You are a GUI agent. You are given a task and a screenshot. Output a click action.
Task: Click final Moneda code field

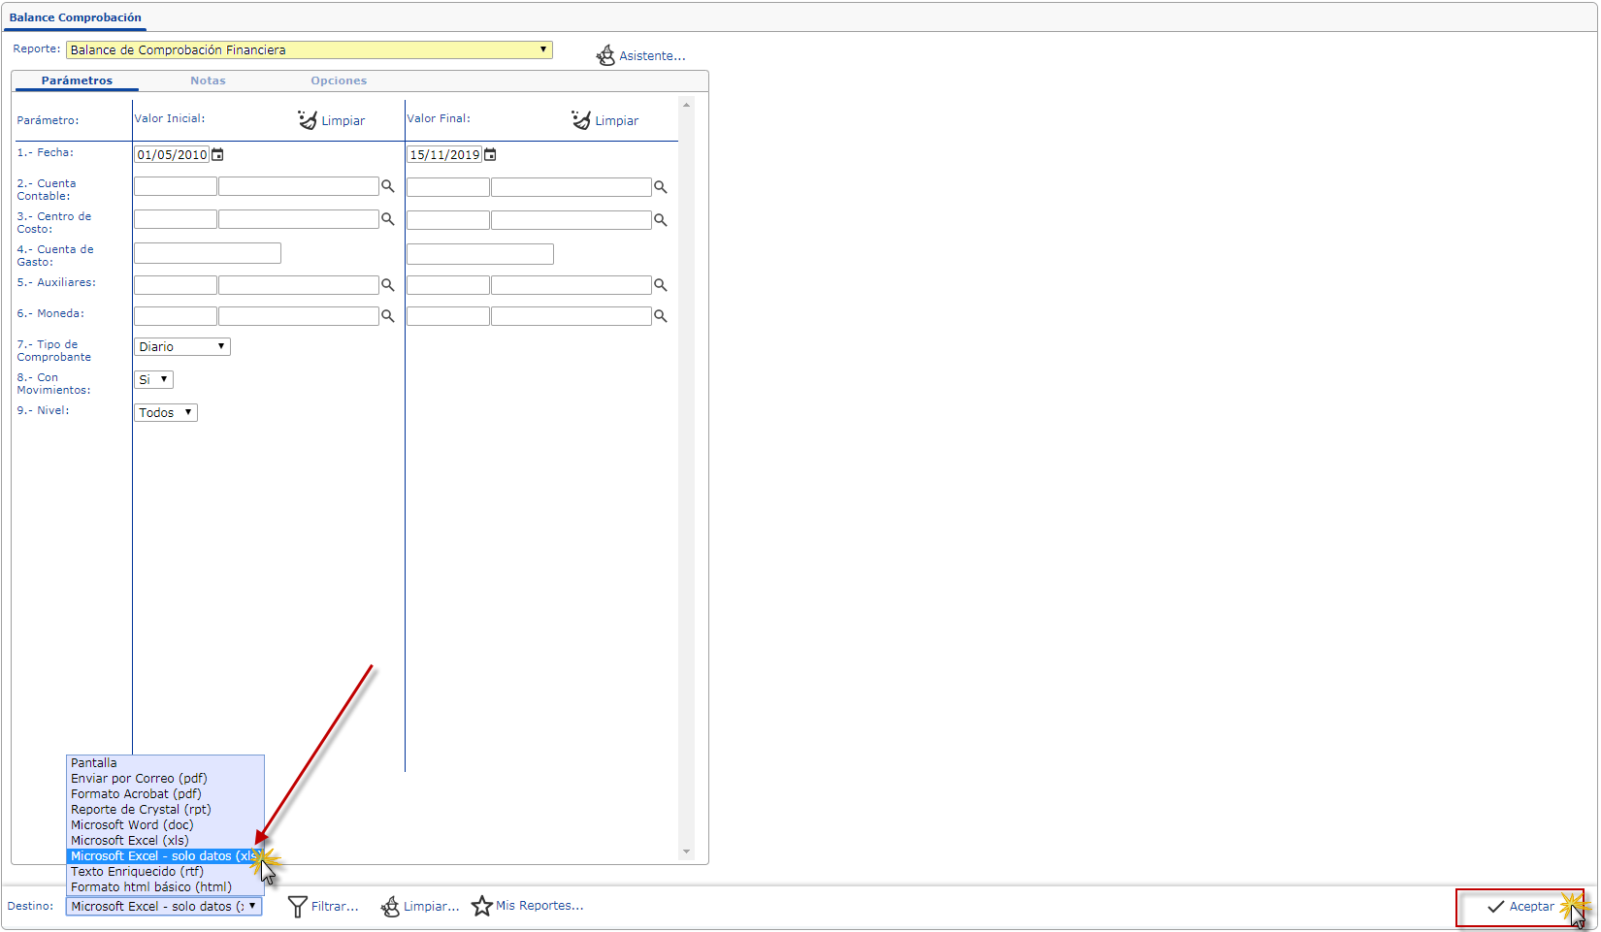point(448,316)
